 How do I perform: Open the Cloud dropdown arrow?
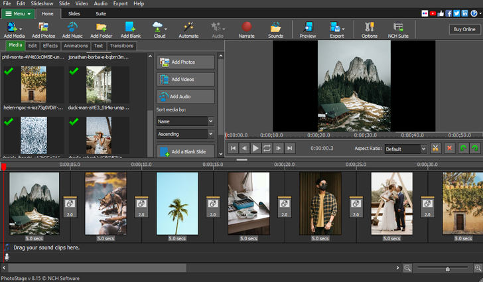[x=166, y=29]
